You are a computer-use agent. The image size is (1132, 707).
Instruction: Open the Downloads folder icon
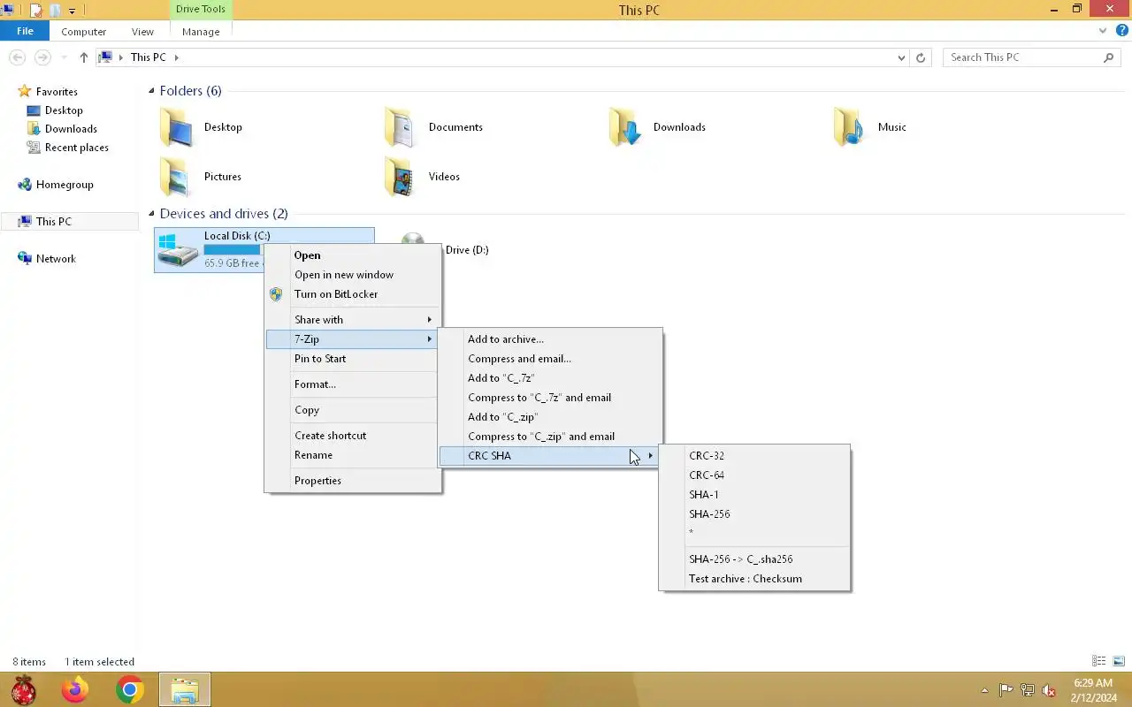click(x=626, y=127)
